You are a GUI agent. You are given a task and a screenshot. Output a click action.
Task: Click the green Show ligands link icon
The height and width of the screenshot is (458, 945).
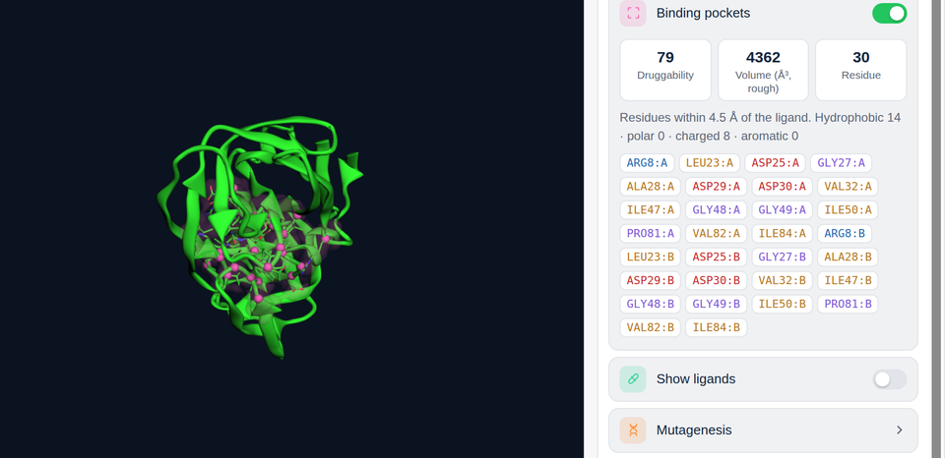tap(633, 379)
